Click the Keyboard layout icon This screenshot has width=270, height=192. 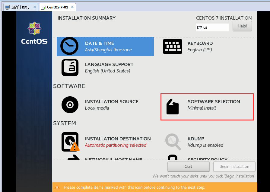coord(173,46)
